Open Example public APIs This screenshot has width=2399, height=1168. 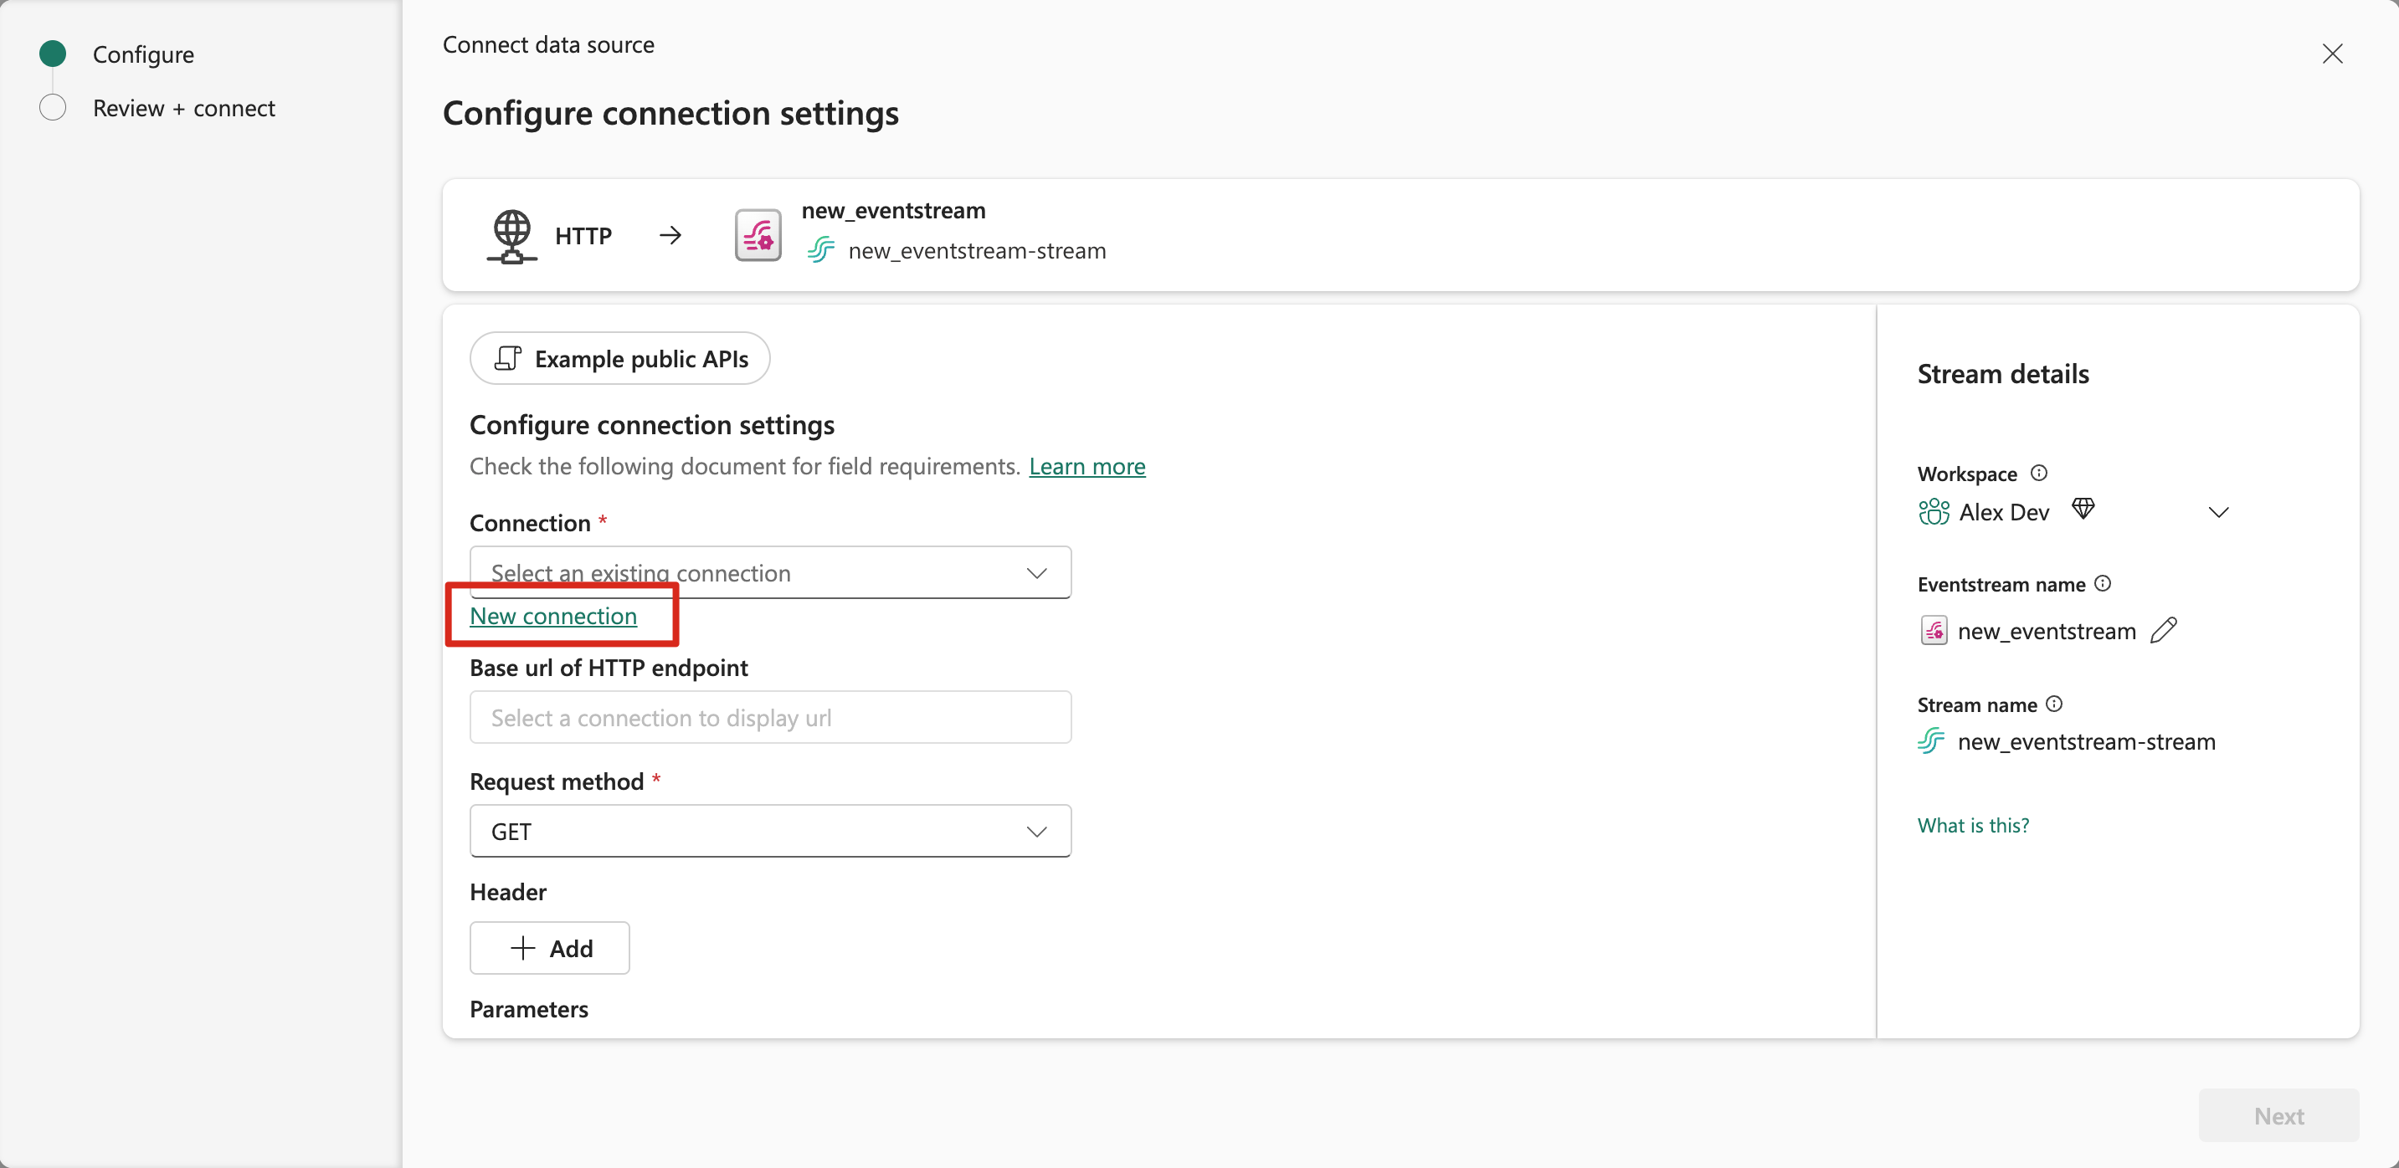620,358
